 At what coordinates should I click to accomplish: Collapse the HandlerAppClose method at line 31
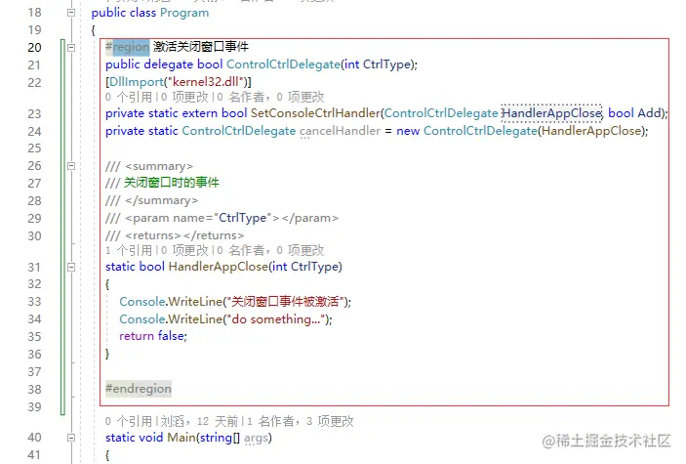tap(71, 267)
